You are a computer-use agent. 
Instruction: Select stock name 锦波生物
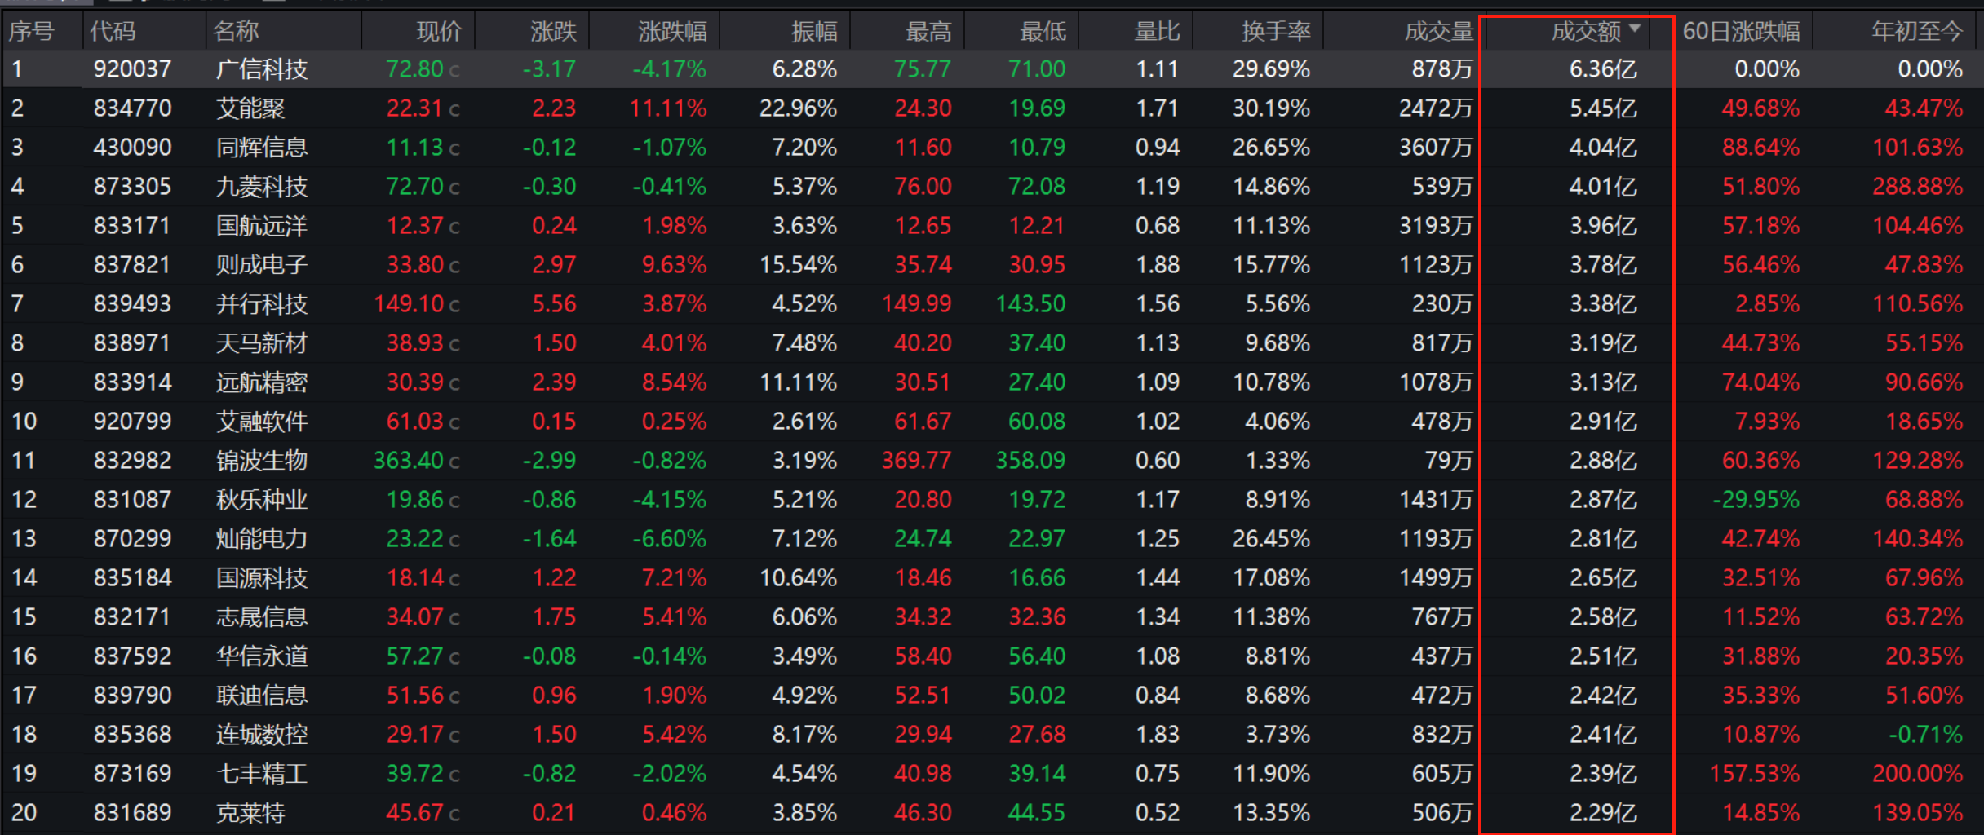point(262,461)
